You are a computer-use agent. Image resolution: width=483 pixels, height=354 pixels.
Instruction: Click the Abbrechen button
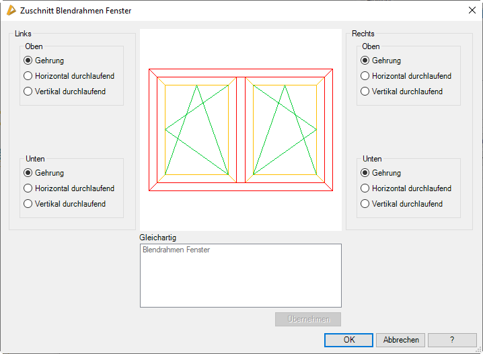[x=401, y=340]
